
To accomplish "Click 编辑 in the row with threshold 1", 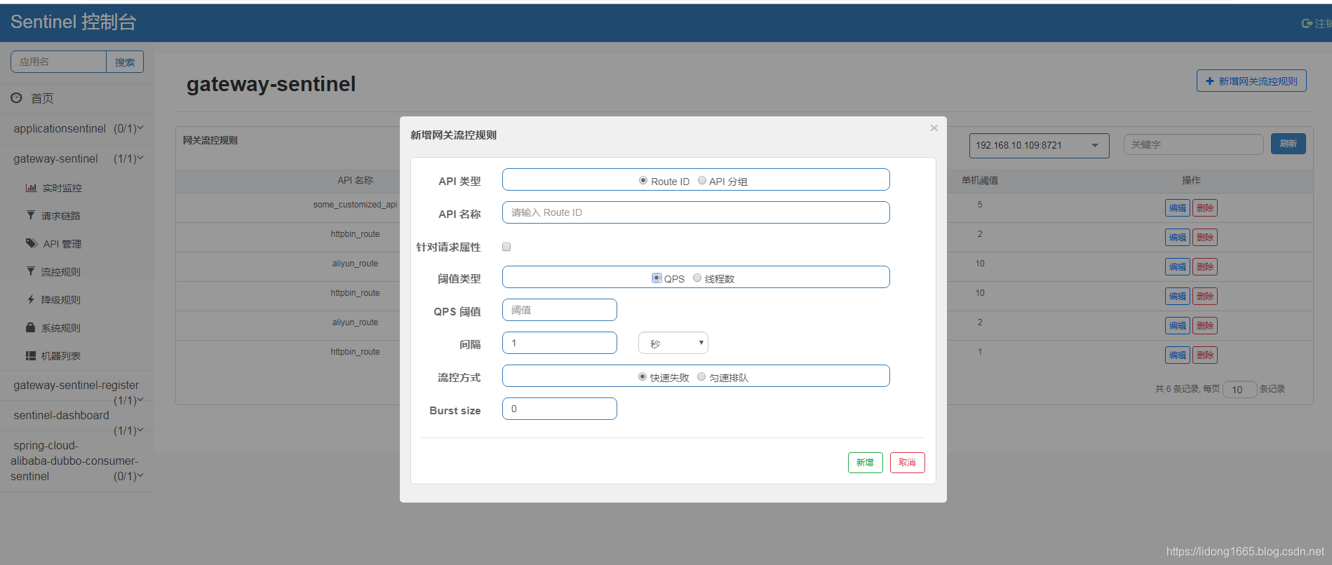I will click(x=1178, y=355).
